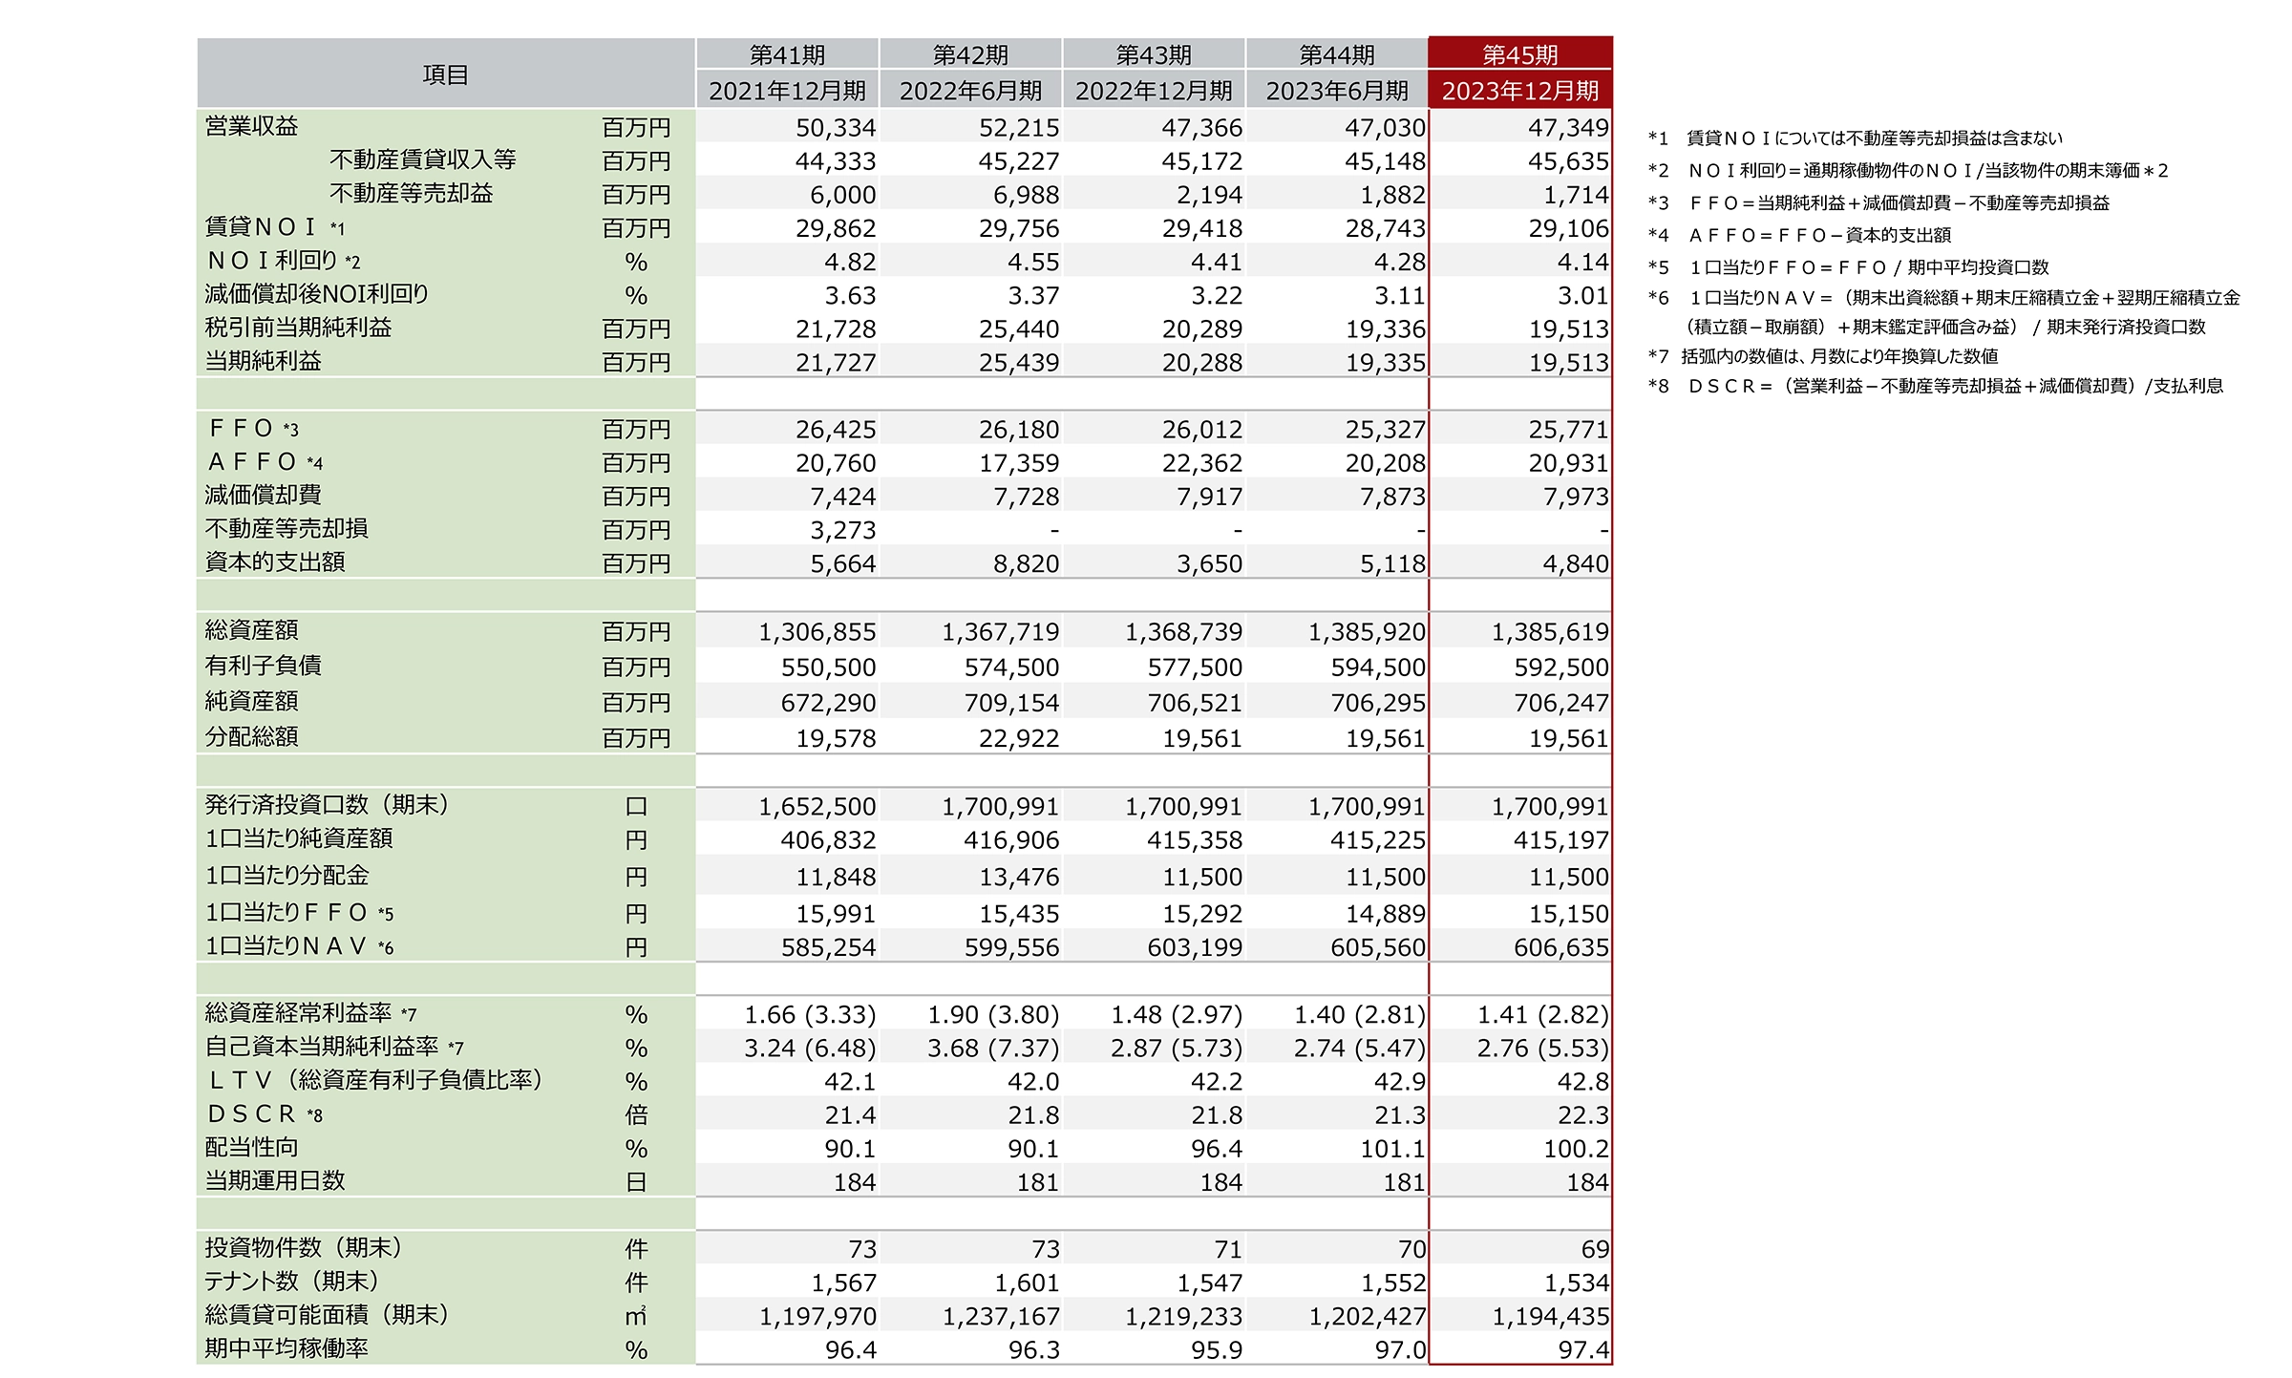Viewport: 2292px width, 1378px height.
Task: Select the 不動産賃貸収入等 row label
Action: (423, 159)
